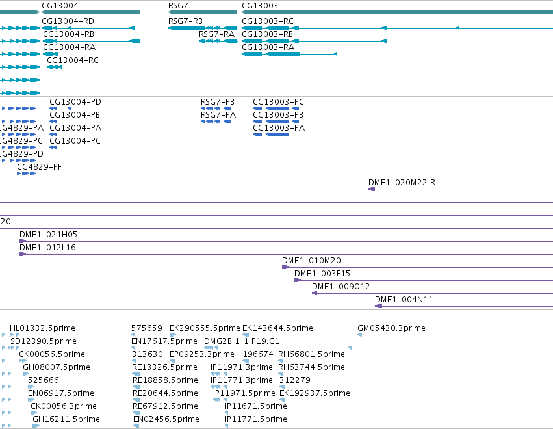This screenshot has width=553, height=429.
Task: Select the RSG7-RB transcript
Action: 203,28
